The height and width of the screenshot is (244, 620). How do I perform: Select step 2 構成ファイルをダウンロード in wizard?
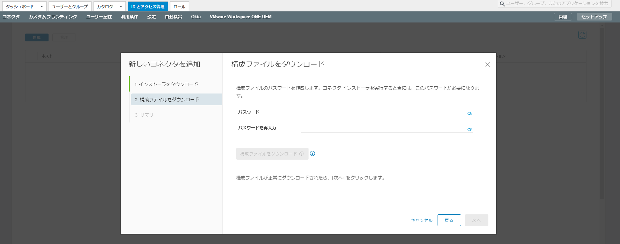[x=177, y=99]
